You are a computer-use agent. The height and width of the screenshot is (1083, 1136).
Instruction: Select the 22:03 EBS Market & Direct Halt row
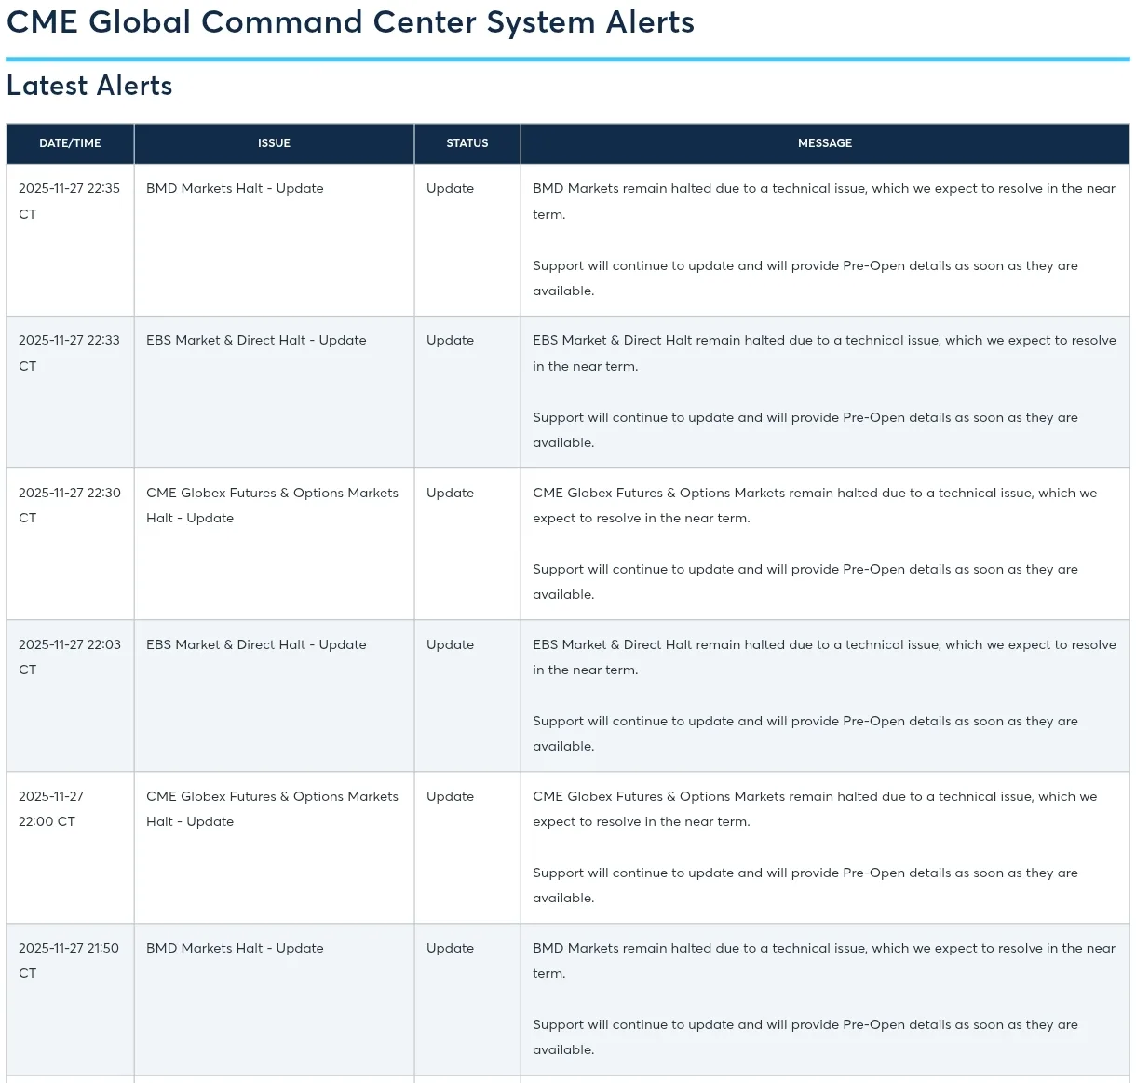(x=568, y=695)
